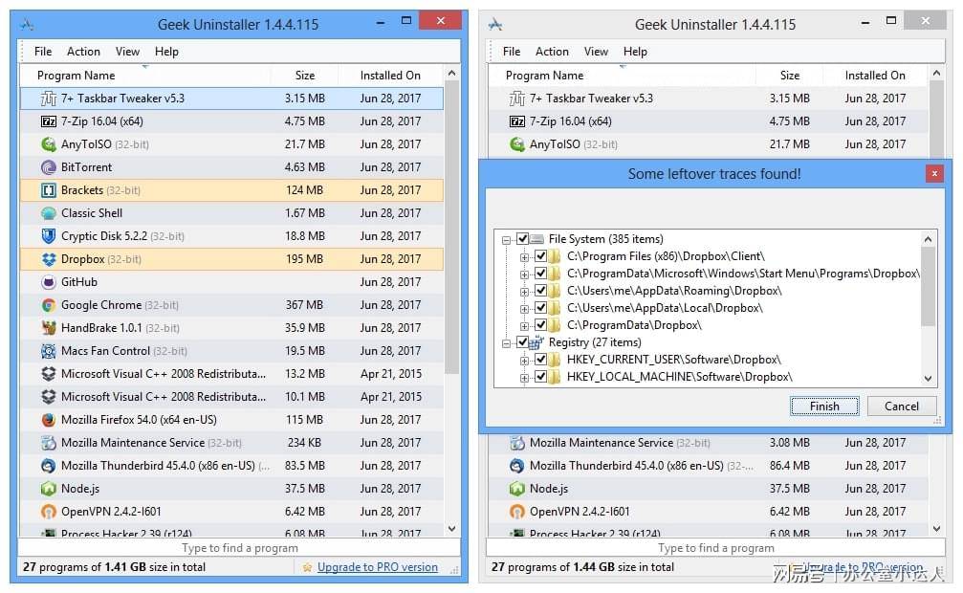Viewport: 963px width, 593px height.
Task: Sort by Size column in left window
Action: tap(305, 76)
